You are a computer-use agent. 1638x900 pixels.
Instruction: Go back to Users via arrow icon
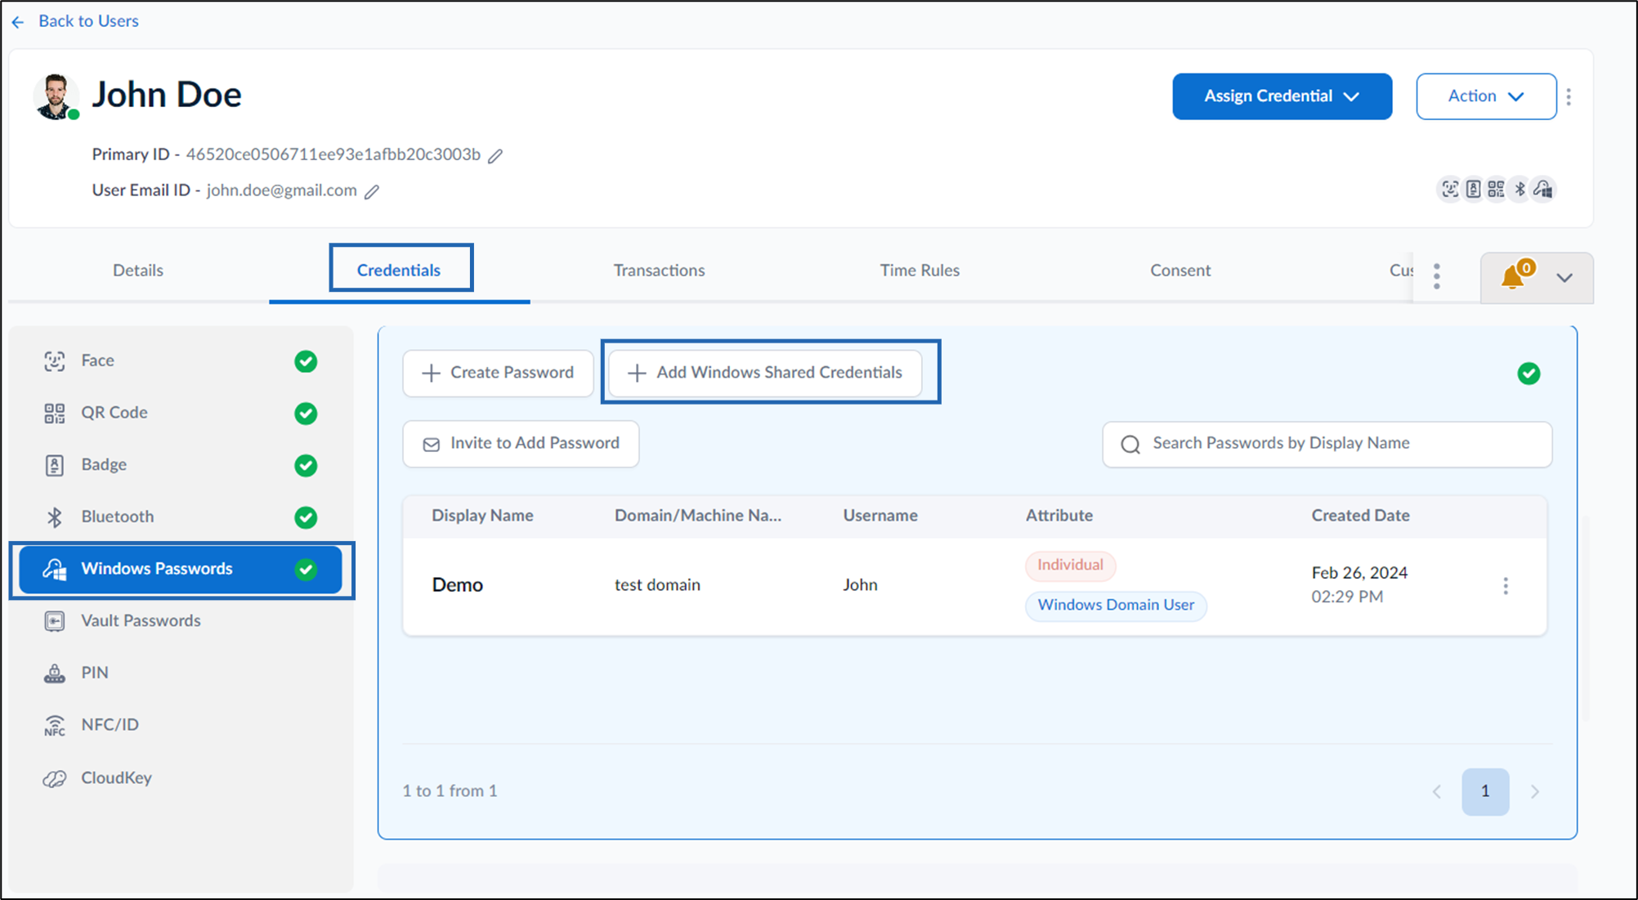pos(18,22)
